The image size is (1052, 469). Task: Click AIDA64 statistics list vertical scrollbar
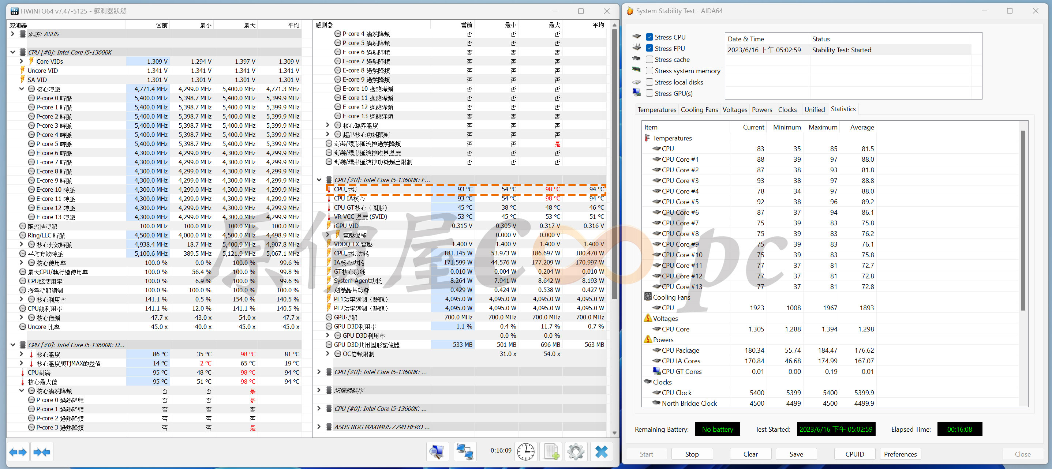(1023, 221)
